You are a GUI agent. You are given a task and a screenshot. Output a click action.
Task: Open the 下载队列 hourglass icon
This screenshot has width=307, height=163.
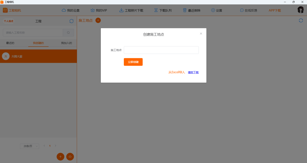pyautogui.click(x=156, y=10)
